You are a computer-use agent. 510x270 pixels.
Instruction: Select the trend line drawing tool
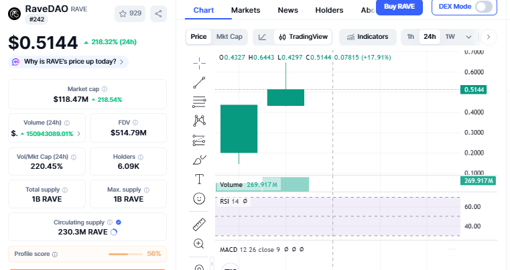coord(199,82)
